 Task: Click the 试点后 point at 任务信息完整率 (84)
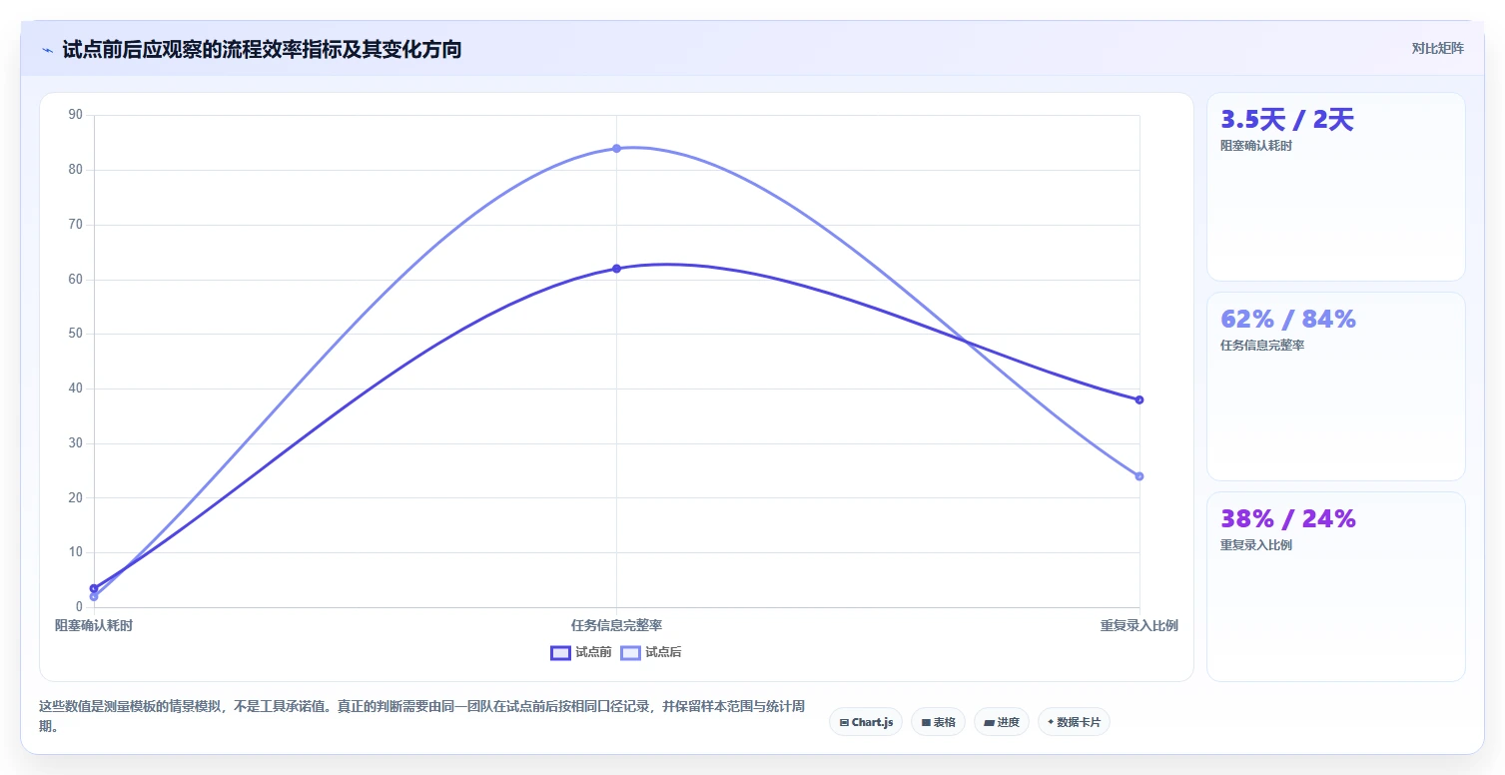[616, 149]
